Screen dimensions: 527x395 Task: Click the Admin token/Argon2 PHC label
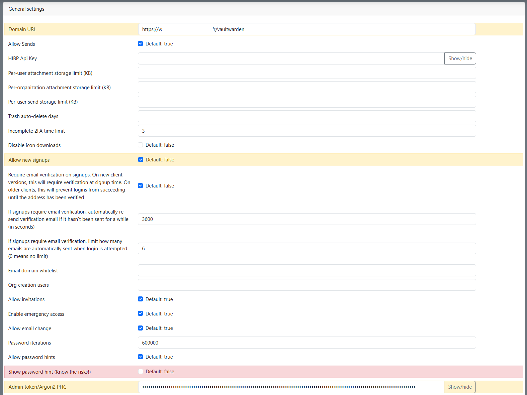click(37, 387)
